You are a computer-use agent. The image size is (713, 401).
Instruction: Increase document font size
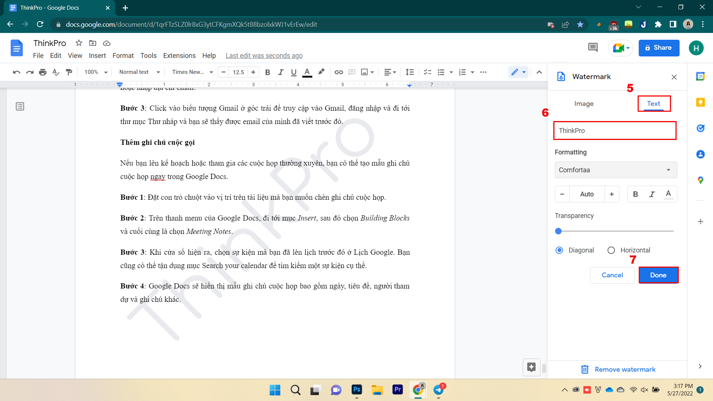pos(253,72)
